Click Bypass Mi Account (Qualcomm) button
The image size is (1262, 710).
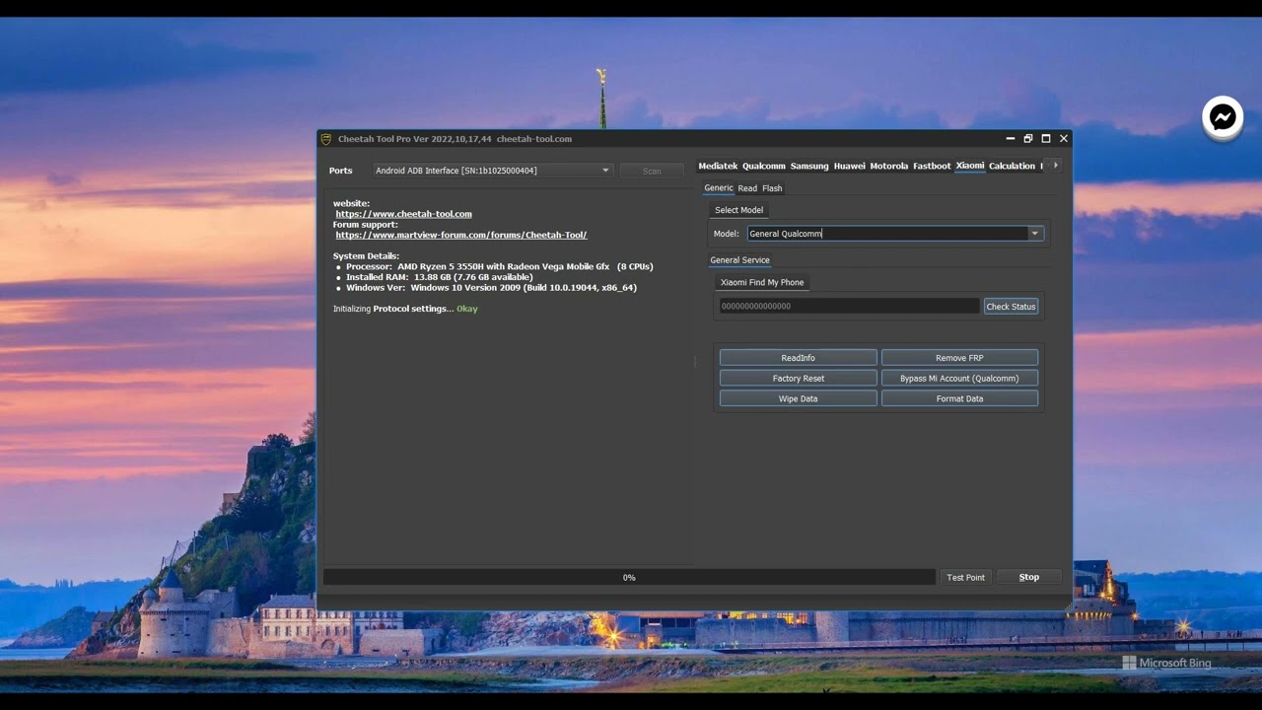pyautogui.click(x=959, y=379)
